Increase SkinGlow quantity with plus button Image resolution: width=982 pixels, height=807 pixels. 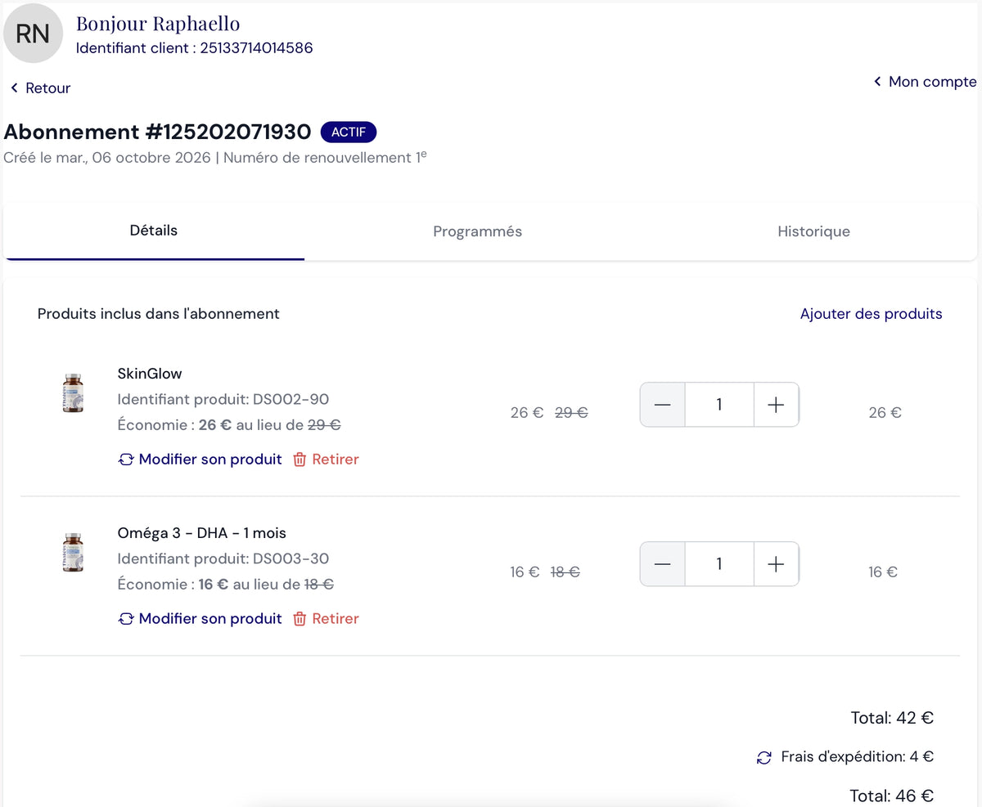tap(776, 405)
